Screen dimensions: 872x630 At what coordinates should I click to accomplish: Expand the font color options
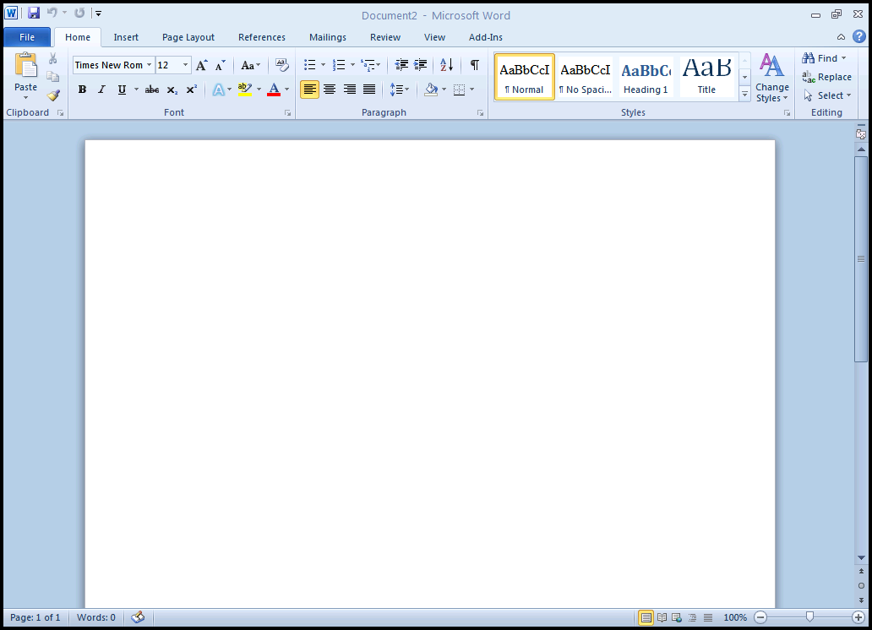coord(286,89)
